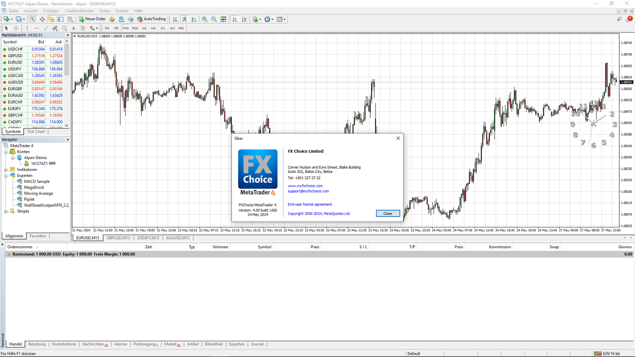Switch timeframe to M30
Viewport: 635px width, 357px height.
point(135,28)
